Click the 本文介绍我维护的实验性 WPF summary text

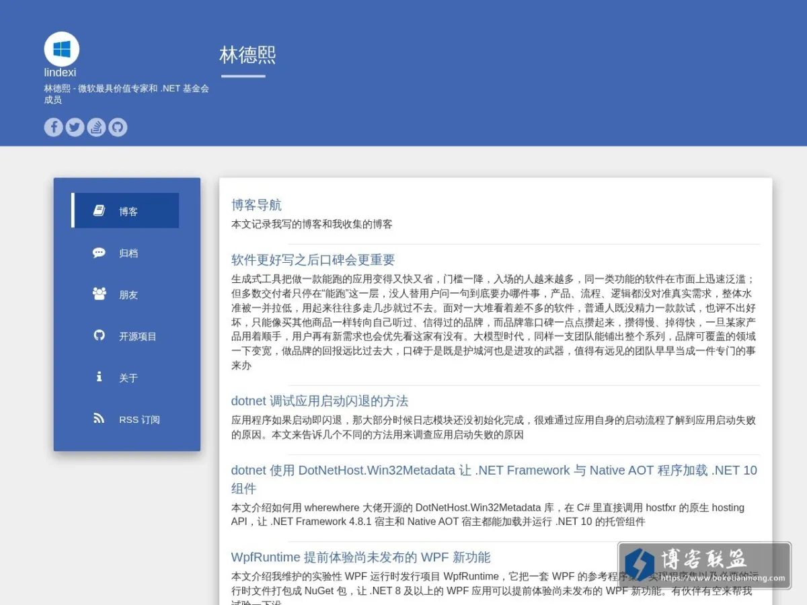click(494, 587)
